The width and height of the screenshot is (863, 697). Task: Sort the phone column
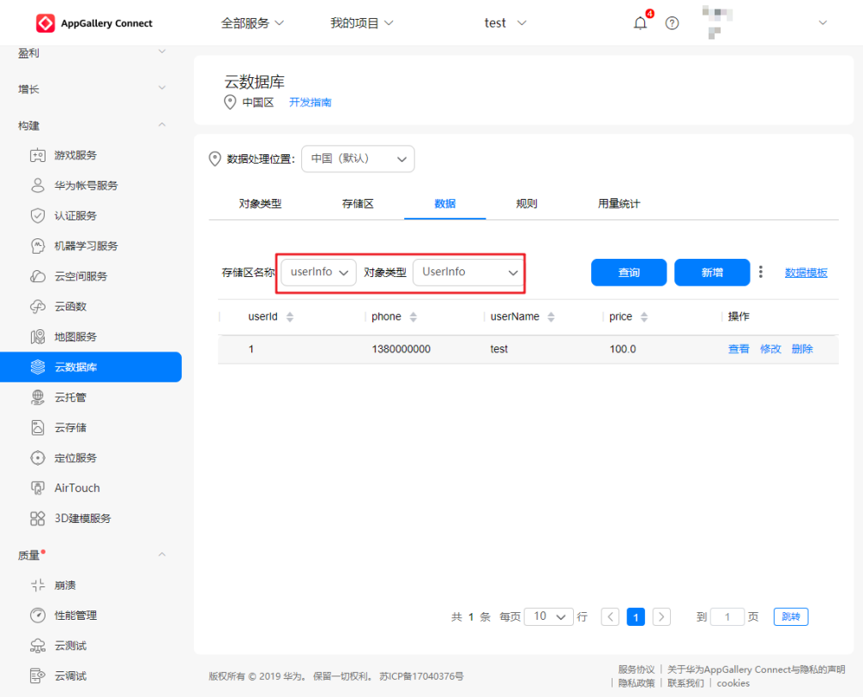413,317
